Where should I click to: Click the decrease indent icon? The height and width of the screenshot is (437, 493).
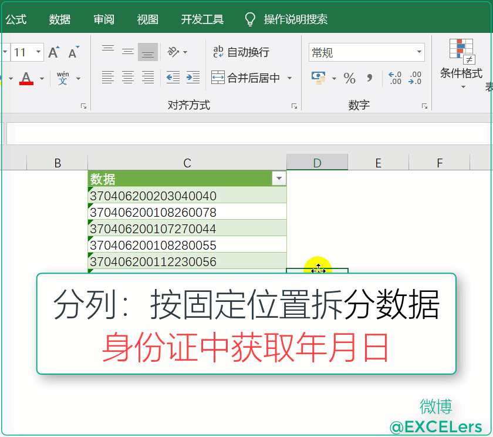coord(173,78)
